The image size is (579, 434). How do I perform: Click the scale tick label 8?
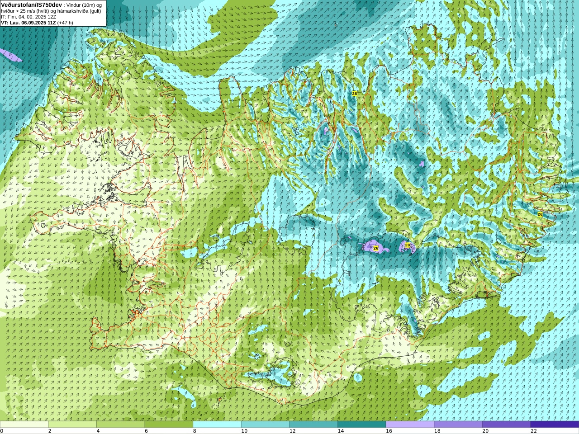pos(195,431)
